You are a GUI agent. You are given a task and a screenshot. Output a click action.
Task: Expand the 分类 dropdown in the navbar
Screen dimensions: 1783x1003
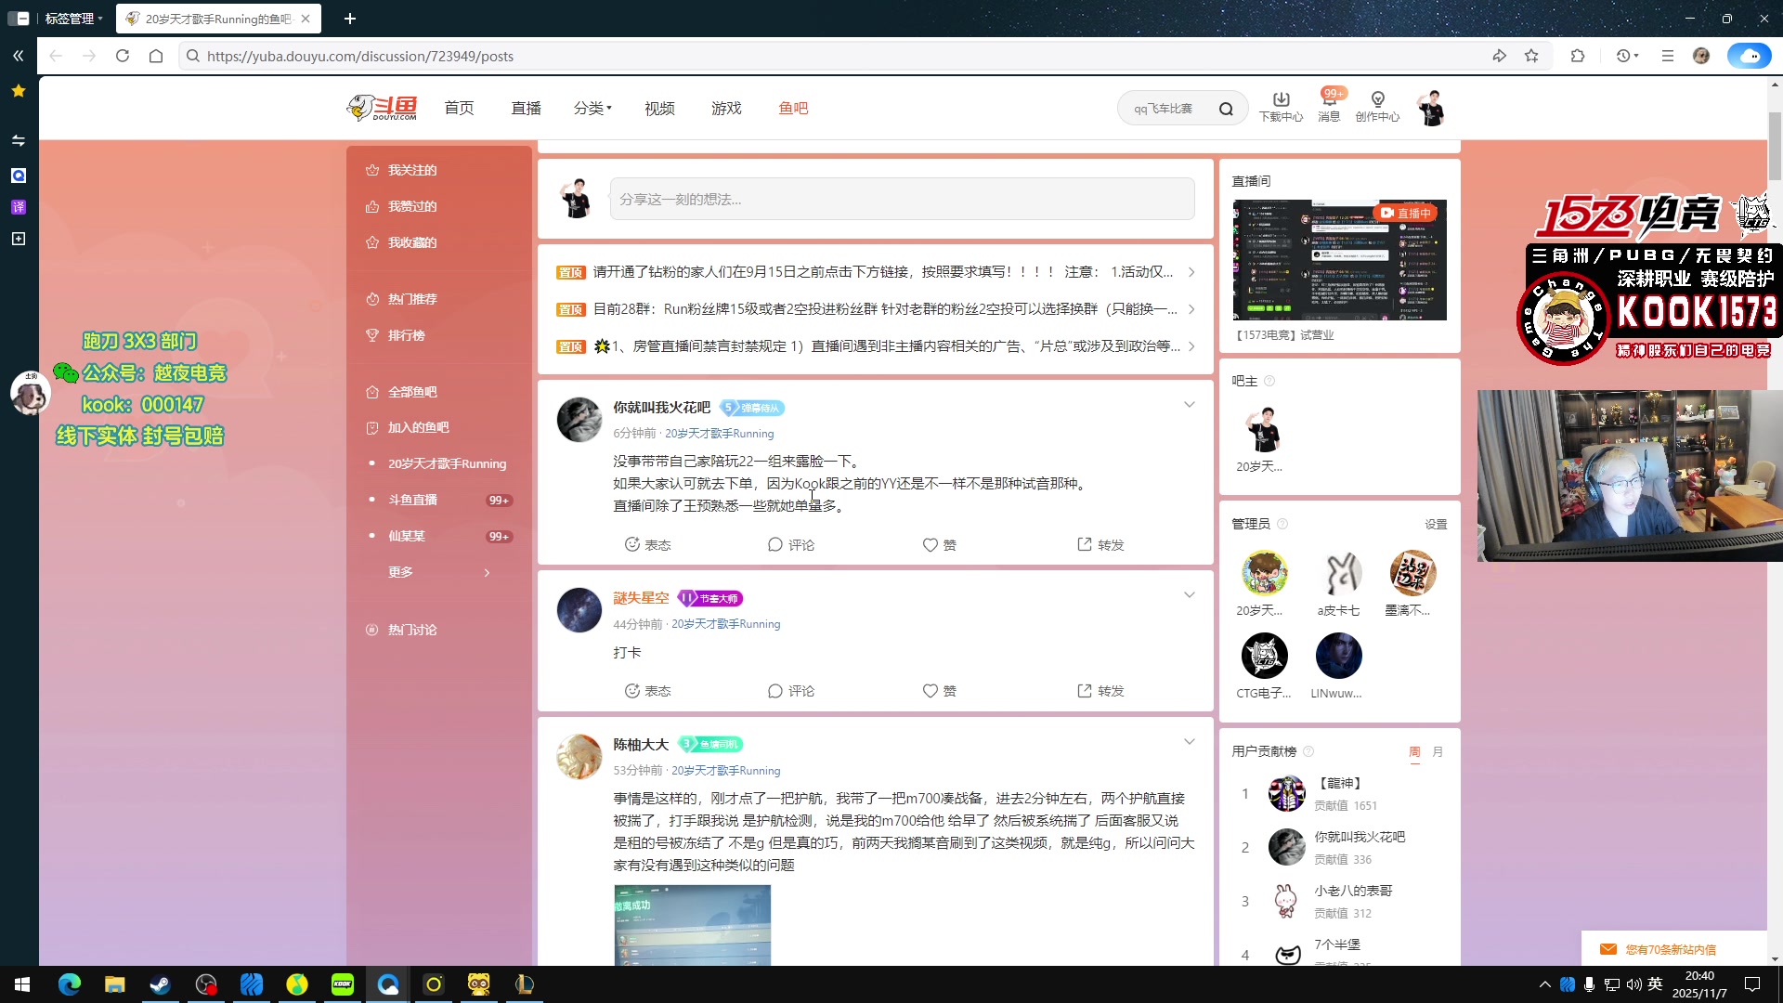[592, 109]
